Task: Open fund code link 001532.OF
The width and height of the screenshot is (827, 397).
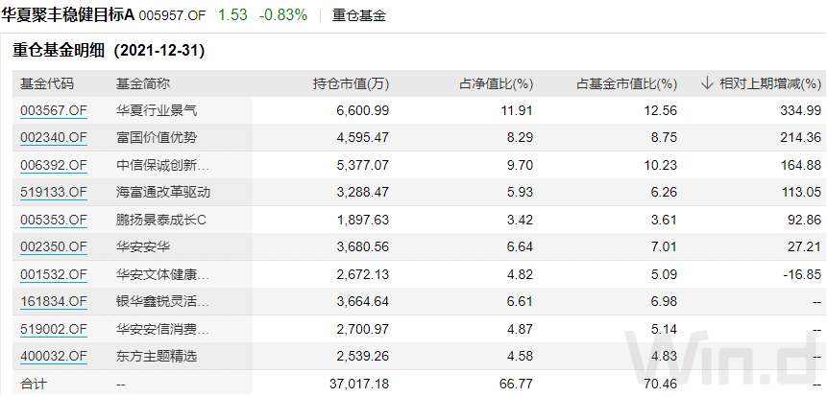Action: 54,274
